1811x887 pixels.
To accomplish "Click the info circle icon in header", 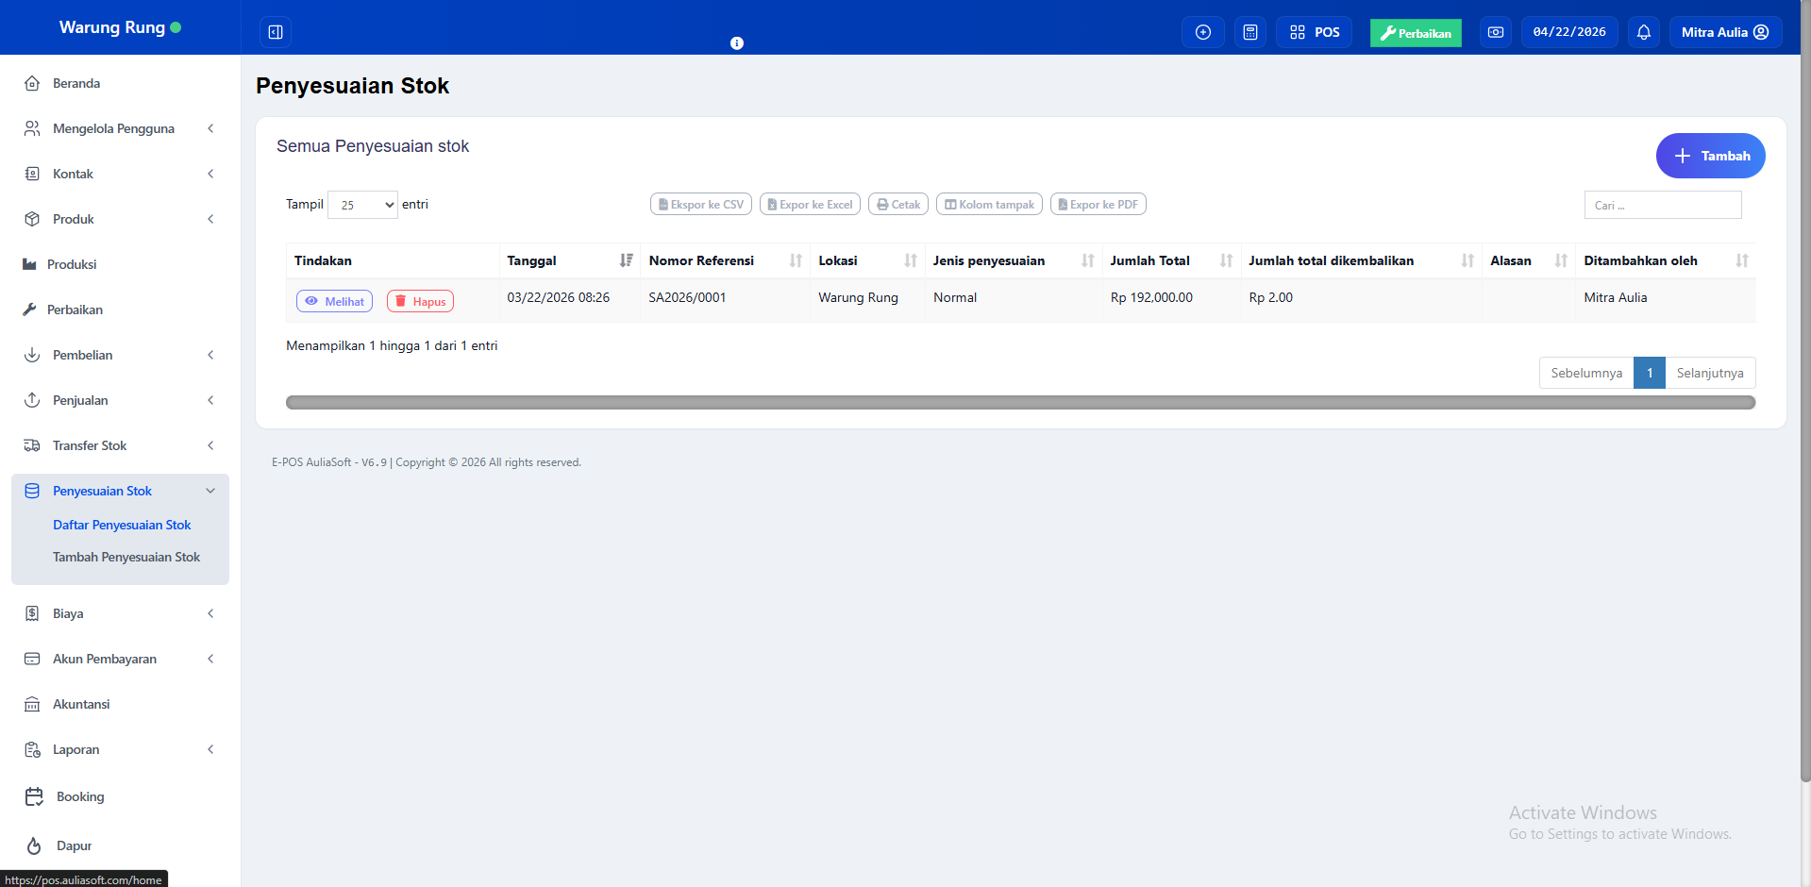I will [737, 43].
